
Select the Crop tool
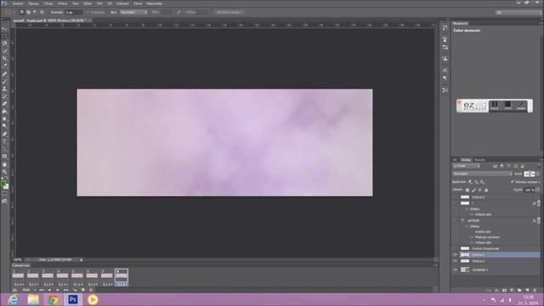(x=4, y=59)
